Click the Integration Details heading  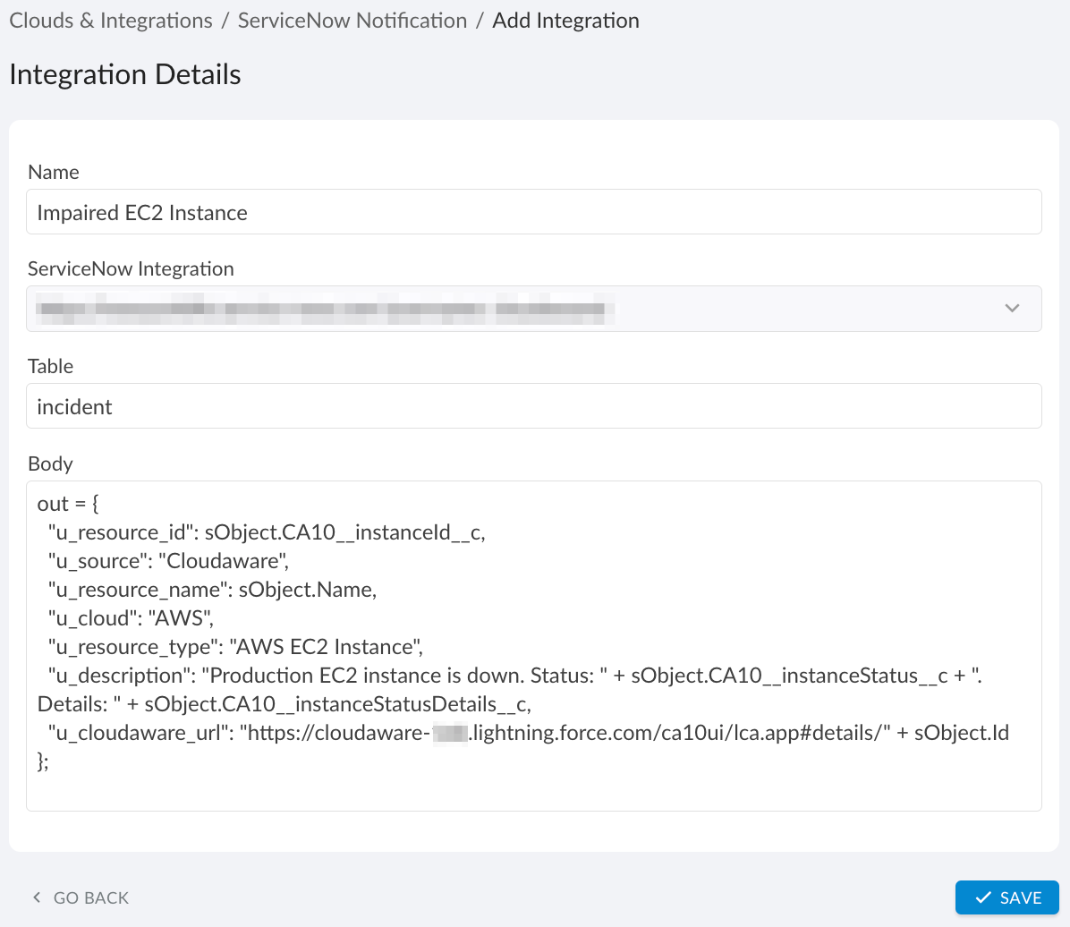pos(125,73)
